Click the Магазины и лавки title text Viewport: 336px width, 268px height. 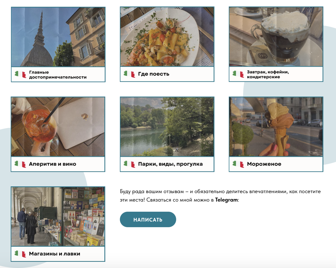(x=55, y=254)
